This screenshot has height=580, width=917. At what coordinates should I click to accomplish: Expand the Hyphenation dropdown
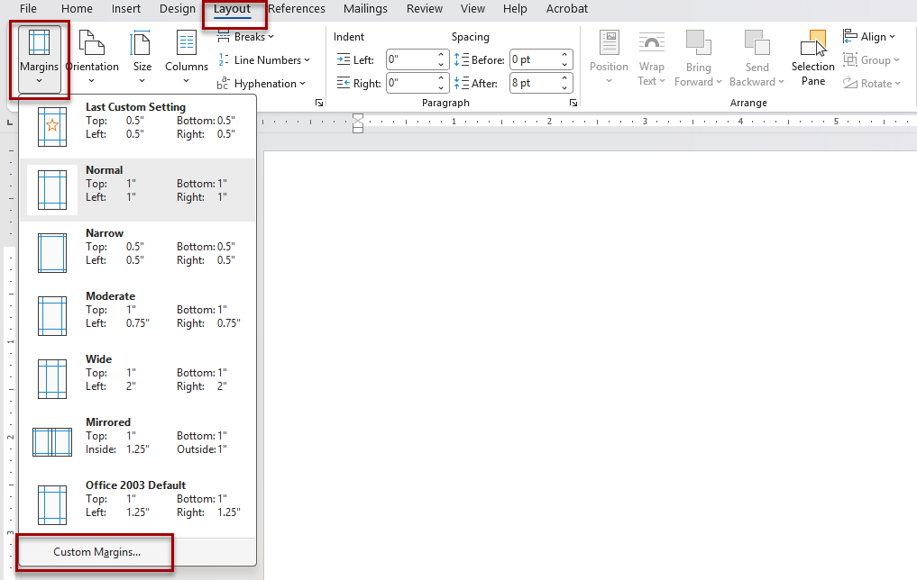(x=261, y=84)
